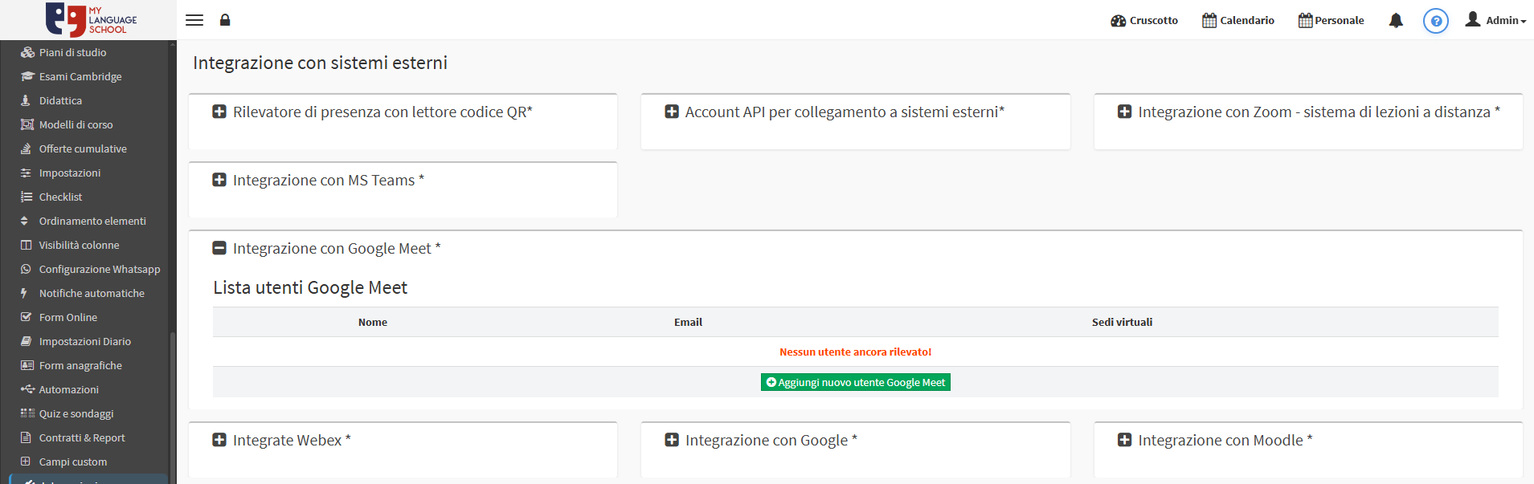Open the help question mark icon
The image size is (1534, 484).
click(x=1435, y=21)
